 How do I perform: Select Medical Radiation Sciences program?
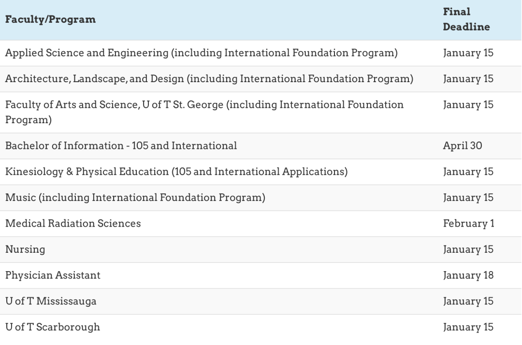coord(73,224)
